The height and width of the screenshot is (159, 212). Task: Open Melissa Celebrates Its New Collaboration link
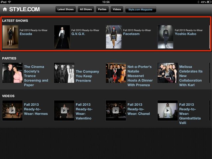point(191,76)
